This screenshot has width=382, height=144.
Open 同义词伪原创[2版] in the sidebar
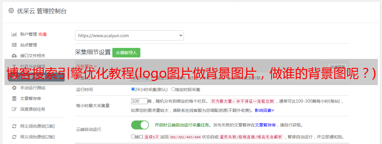pos(38,137)
